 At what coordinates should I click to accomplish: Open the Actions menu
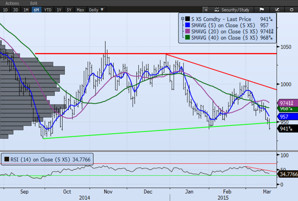pos(12,3)
